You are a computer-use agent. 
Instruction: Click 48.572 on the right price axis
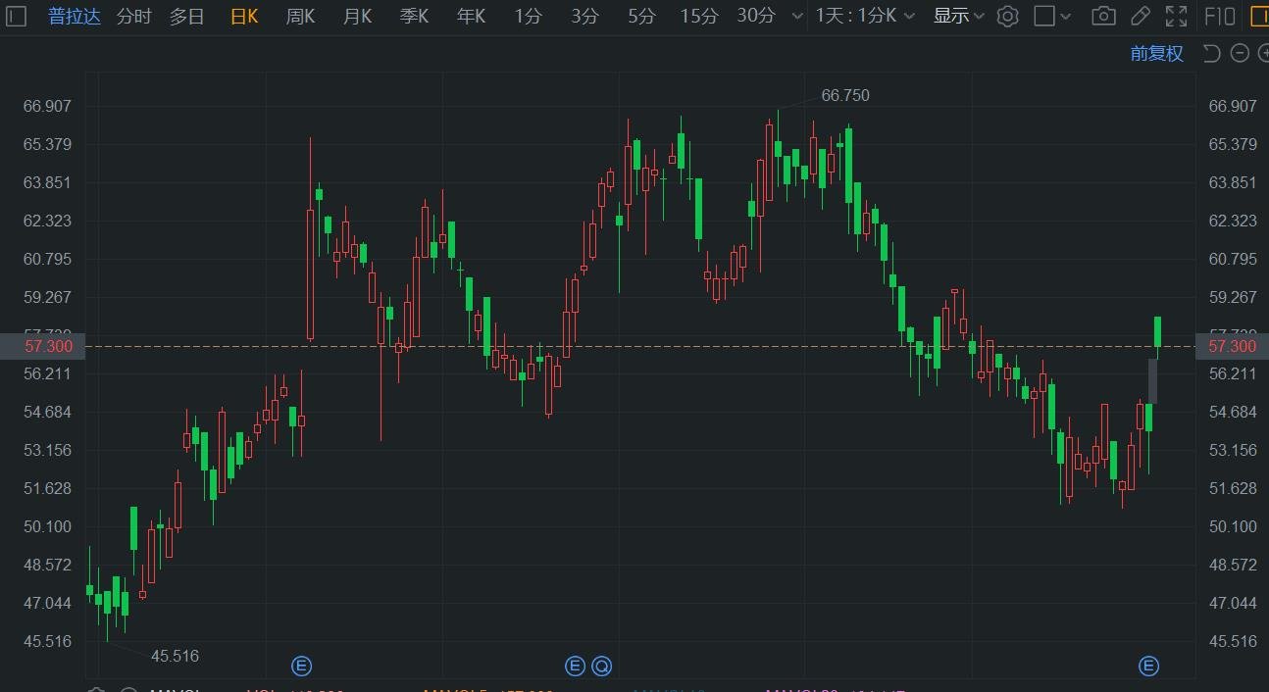click(x=1233, y=565)
